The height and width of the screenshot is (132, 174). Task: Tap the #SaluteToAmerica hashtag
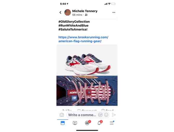[73, 30]
